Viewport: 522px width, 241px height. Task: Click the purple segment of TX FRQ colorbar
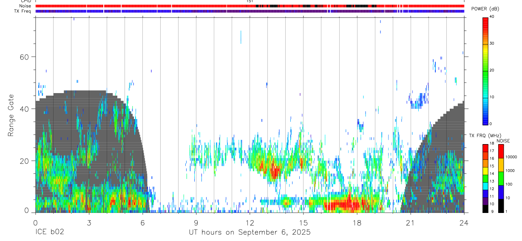485,201
